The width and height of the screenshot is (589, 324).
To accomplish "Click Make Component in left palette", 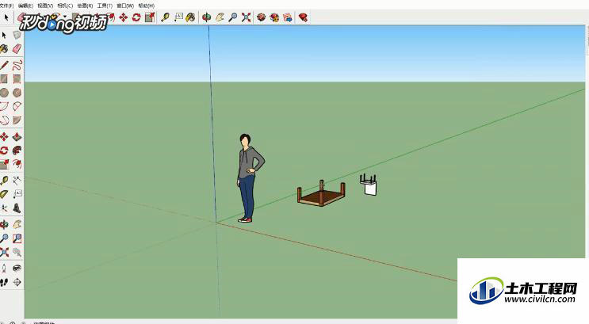I will 17,36.
